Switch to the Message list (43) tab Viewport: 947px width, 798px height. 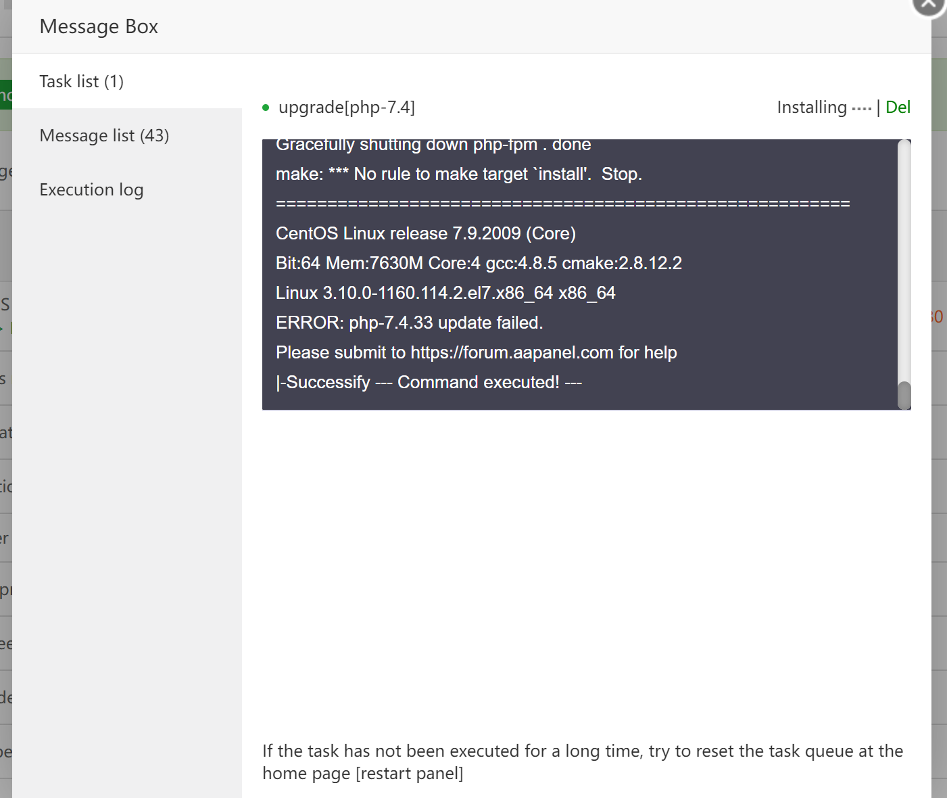pos(104,136)
